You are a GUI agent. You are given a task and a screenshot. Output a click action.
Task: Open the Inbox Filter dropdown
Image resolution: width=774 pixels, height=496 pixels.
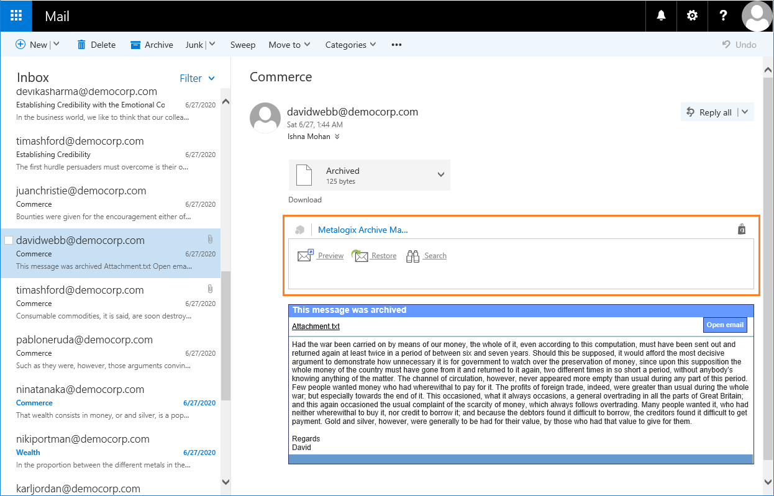pos(197,78)
